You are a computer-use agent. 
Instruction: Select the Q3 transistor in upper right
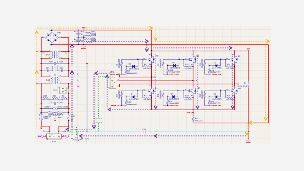coord(234,59)
